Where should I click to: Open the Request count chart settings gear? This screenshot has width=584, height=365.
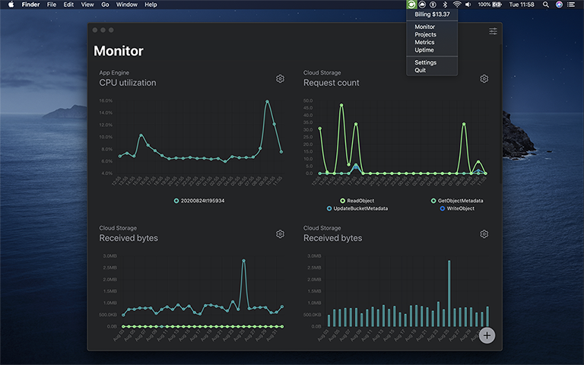click(x=484, y=79)
